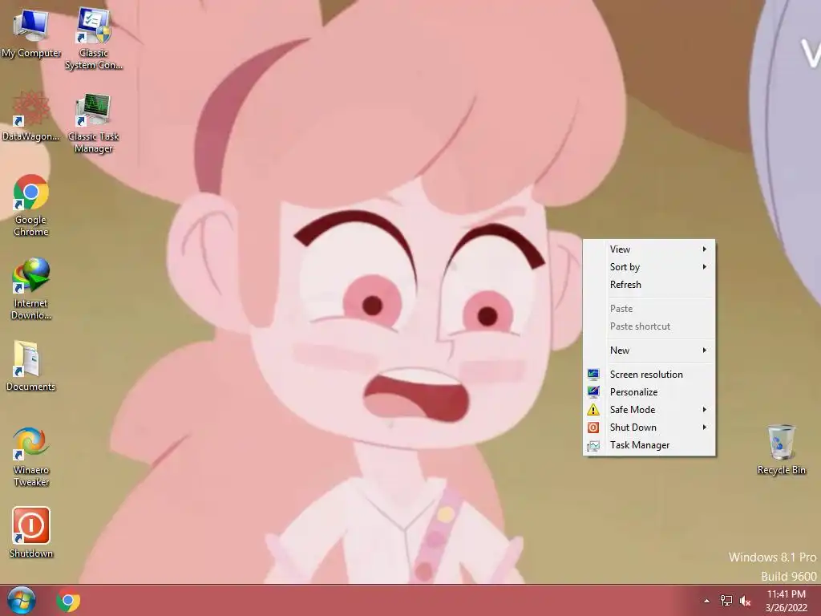
Task: Click the arrow beside Safe Mode
Action: pyautogui.click(x=705, y=410)
